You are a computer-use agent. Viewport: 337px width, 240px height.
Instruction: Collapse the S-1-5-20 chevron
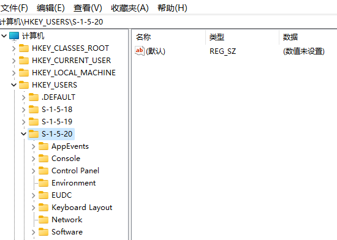[24, 133]
